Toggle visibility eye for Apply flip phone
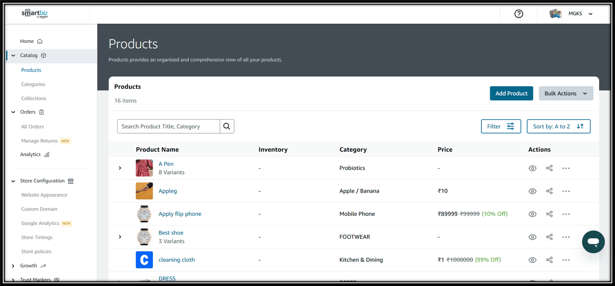 coord(532,214)
